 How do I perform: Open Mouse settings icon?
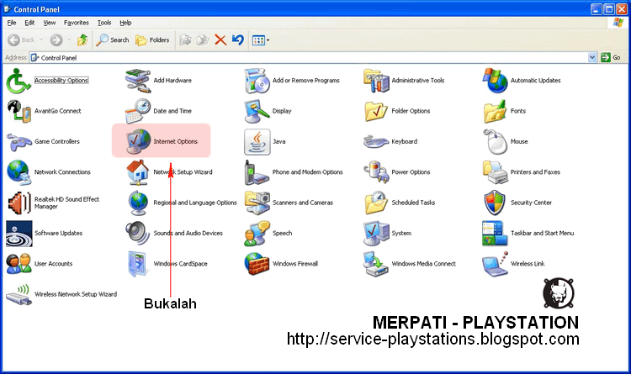tap(495, 141)
